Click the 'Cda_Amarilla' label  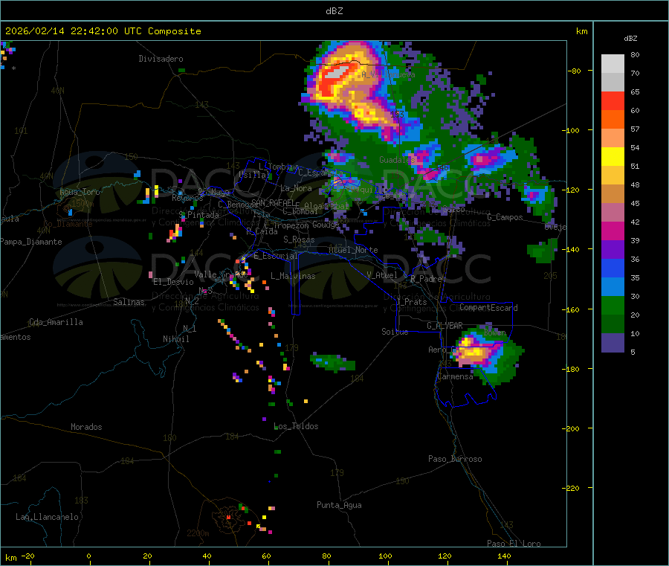coord(56,322)
